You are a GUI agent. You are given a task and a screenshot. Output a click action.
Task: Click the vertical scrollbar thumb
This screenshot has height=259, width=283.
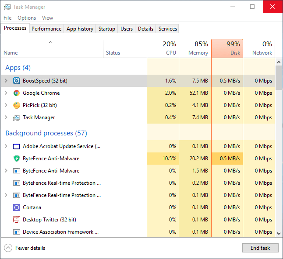(279, 78)
